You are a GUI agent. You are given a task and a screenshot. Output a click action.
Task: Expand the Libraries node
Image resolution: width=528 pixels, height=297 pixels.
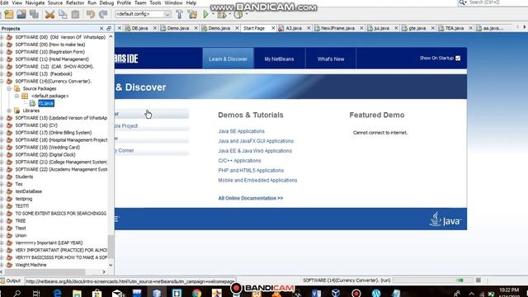[x=9, y=111]
